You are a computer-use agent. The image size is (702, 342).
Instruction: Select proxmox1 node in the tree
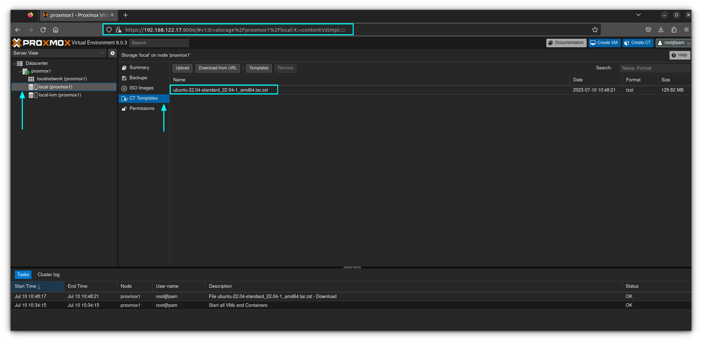point(41,71)
